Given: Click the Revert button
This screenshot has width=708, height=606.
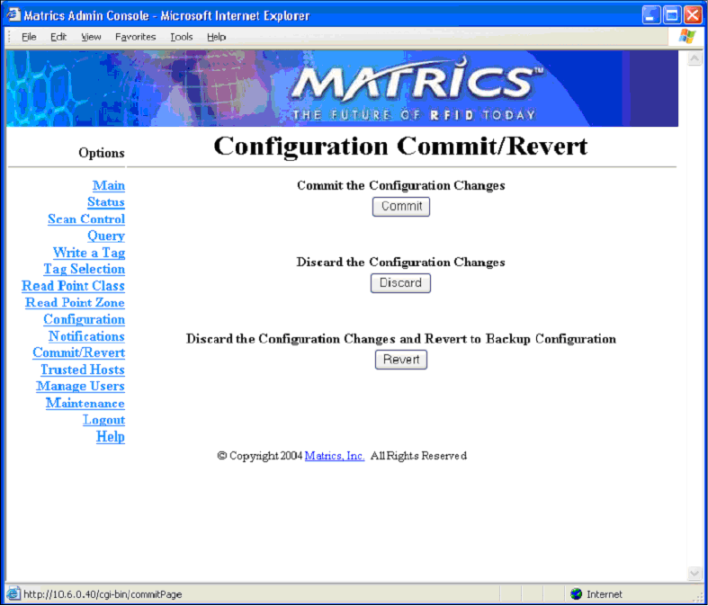Looking at the screenshot, I should pyautogui.click(x=401, y=360).
